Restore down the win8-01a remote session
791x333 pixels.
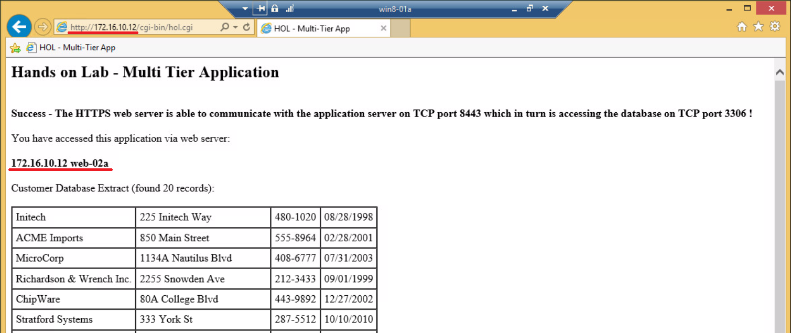click(529, 8)
